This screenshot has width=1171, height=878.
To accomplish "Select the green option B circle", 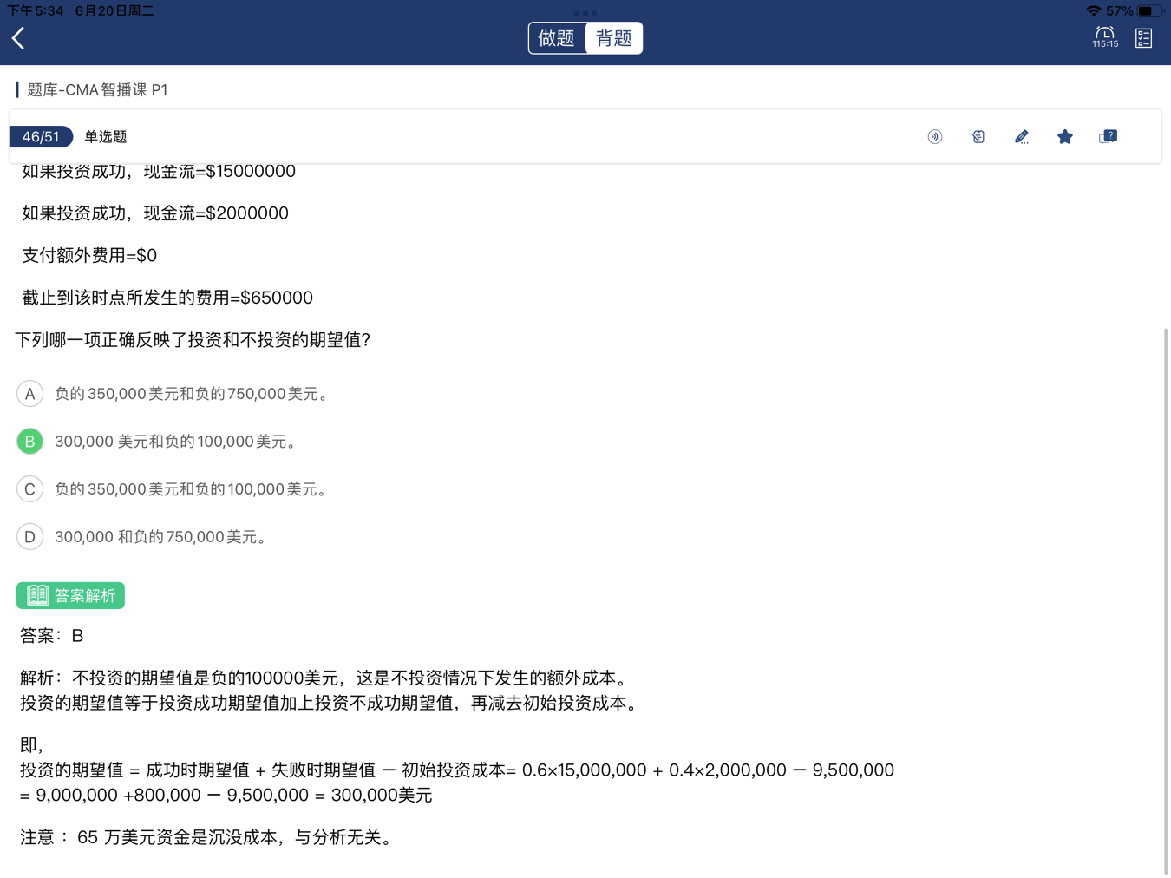I will [30, 442].
